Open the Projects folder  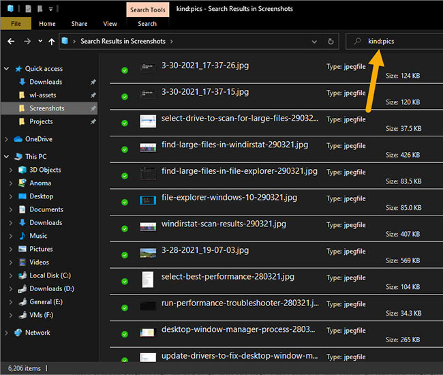41,121
